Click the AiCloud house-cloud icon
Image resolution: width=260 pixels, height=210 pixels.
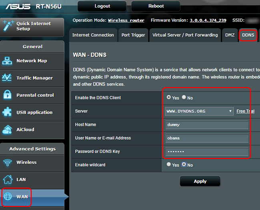coord(7,130)
